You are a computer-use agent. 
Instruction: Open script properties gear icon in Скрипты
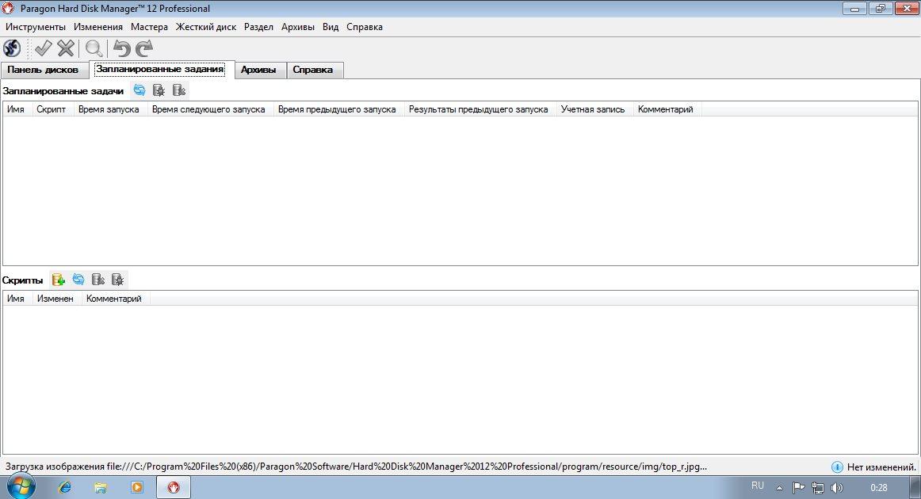pyautogui.click(x=117, y=280)
